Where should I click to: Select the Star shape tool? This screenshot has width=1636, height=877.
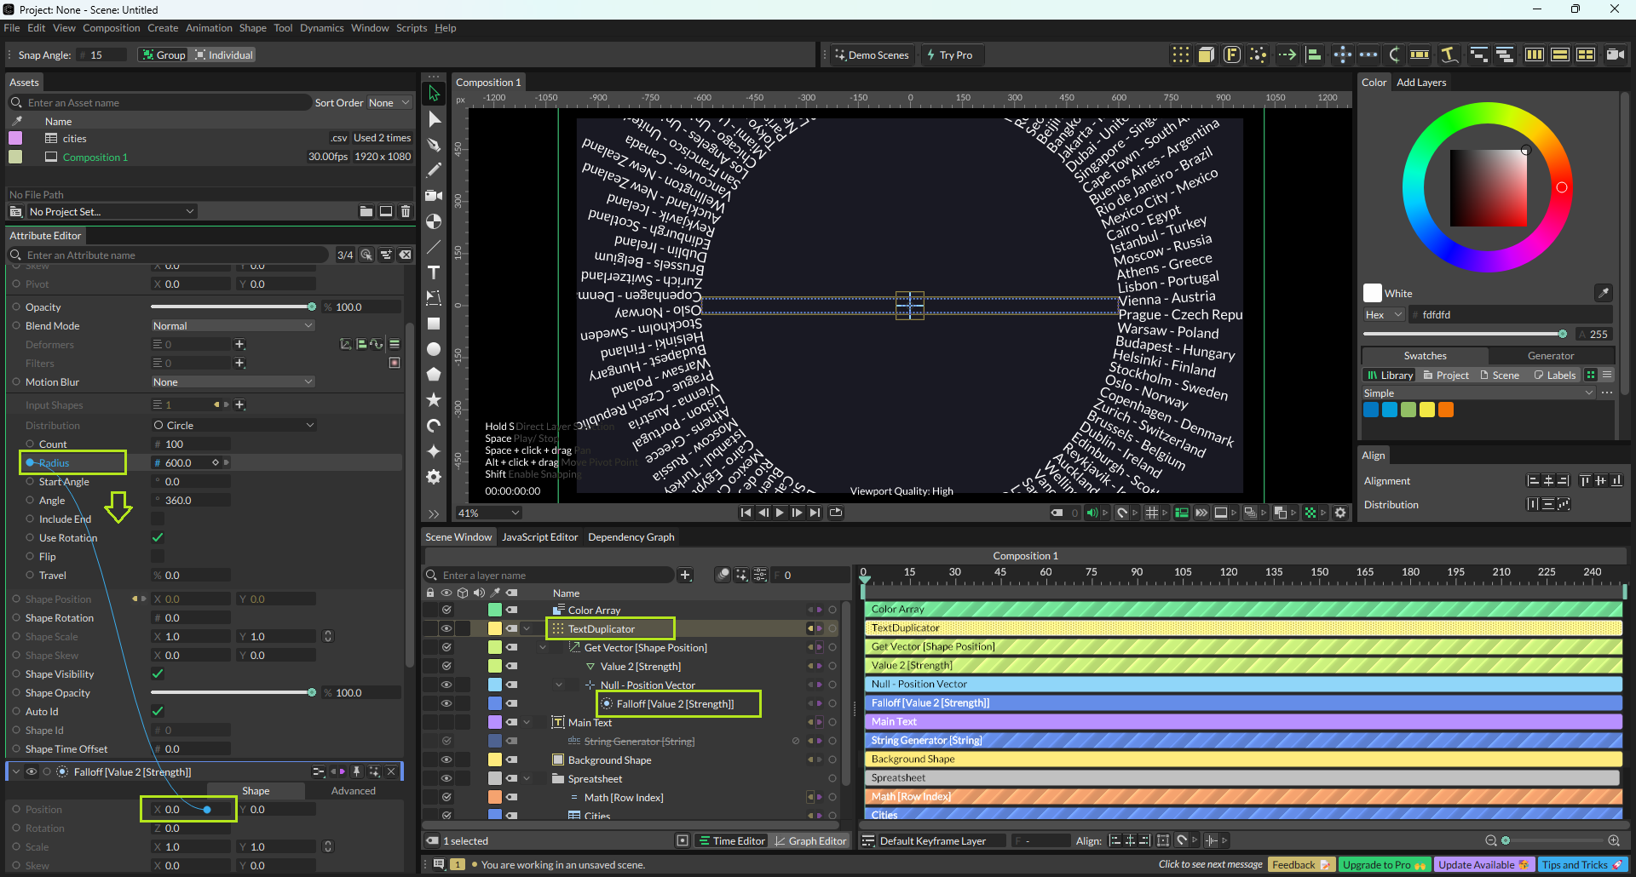pyautogui.click(x=434, y=400)
